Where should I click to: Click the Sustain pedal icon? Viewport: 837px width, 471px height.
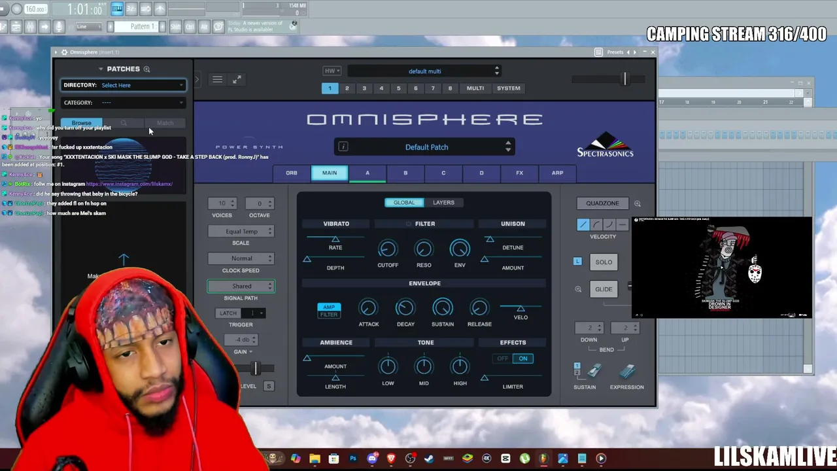point(593,372)
